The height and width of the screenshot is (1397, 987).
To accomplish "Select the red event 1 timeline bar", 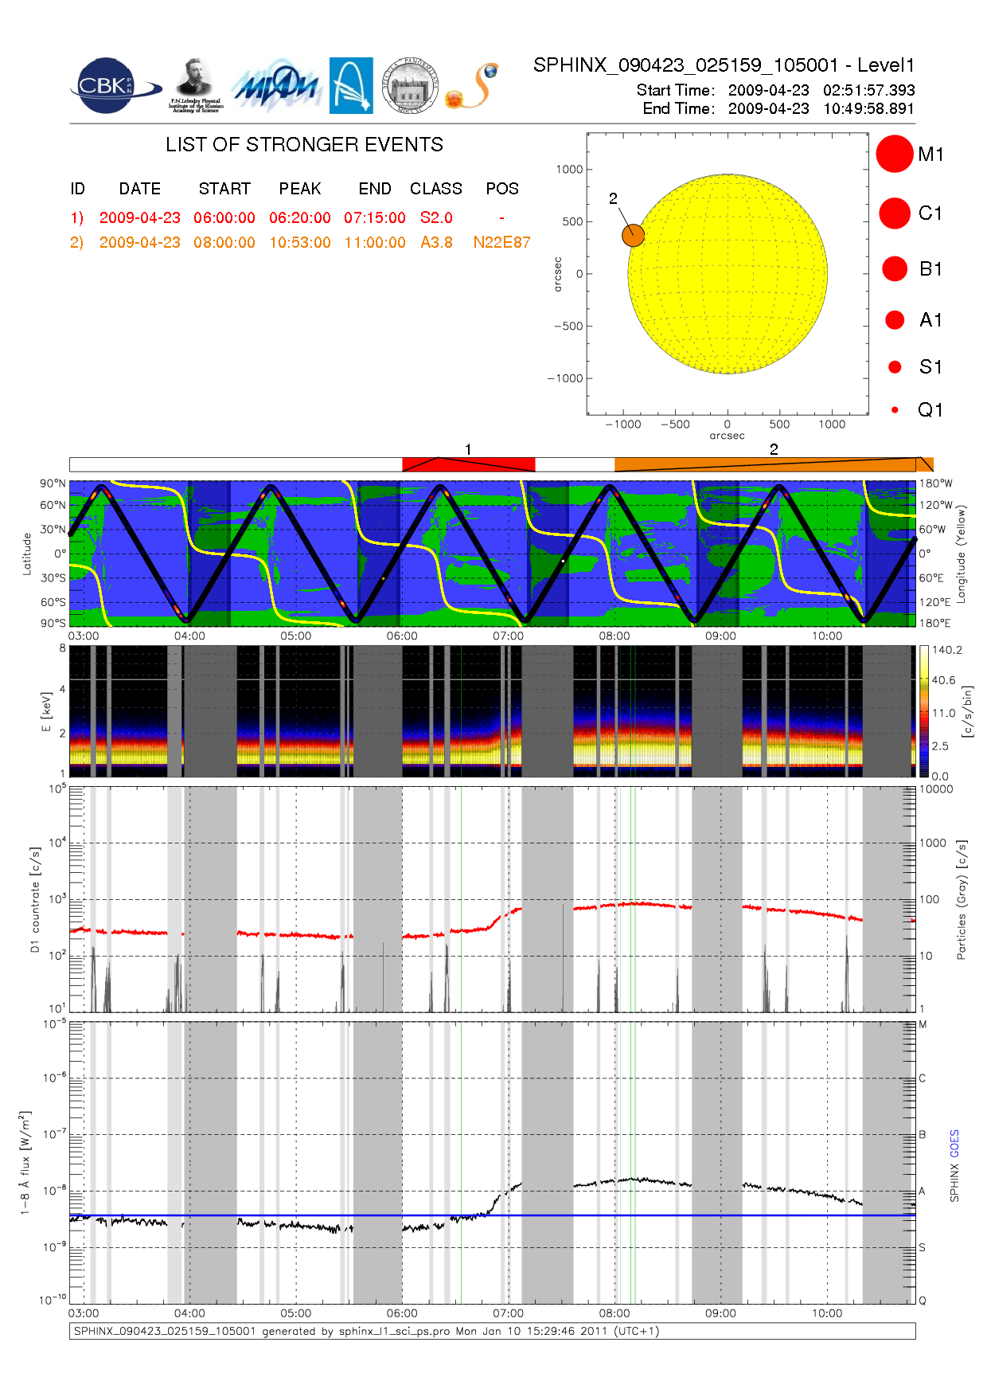I will pos(468,464).
